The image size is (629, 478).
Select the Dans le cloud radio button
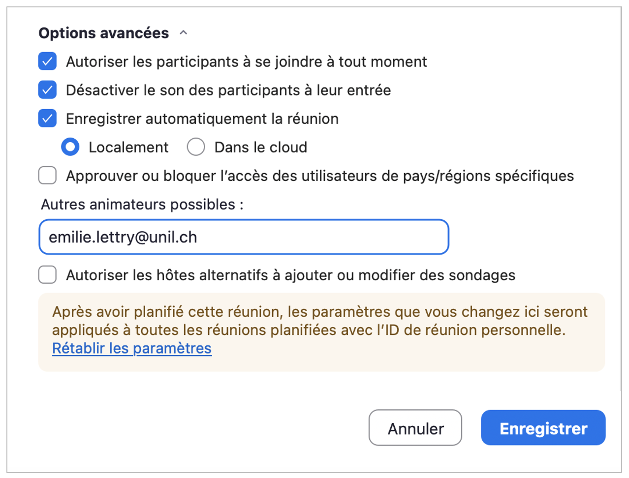pos(196,147)
